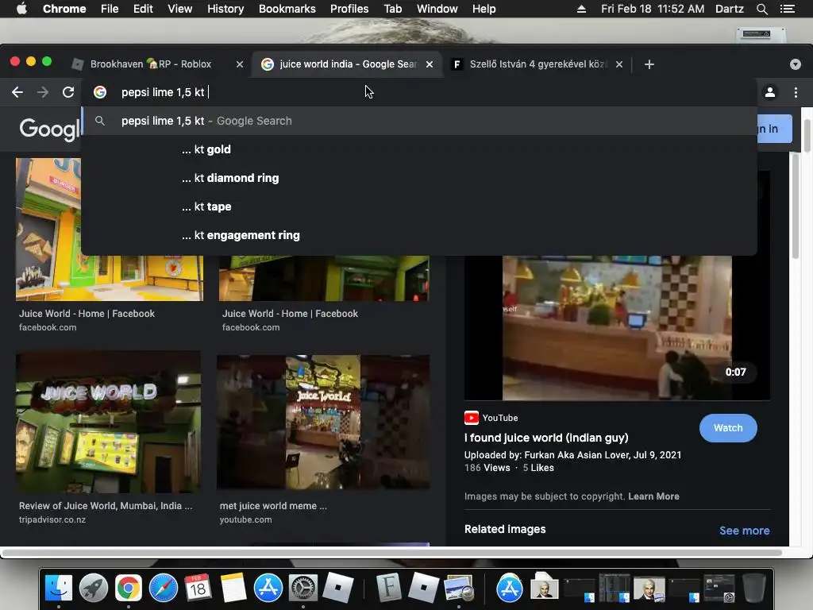
Task: Open the Chrome application menu
Action: point(64,9)
